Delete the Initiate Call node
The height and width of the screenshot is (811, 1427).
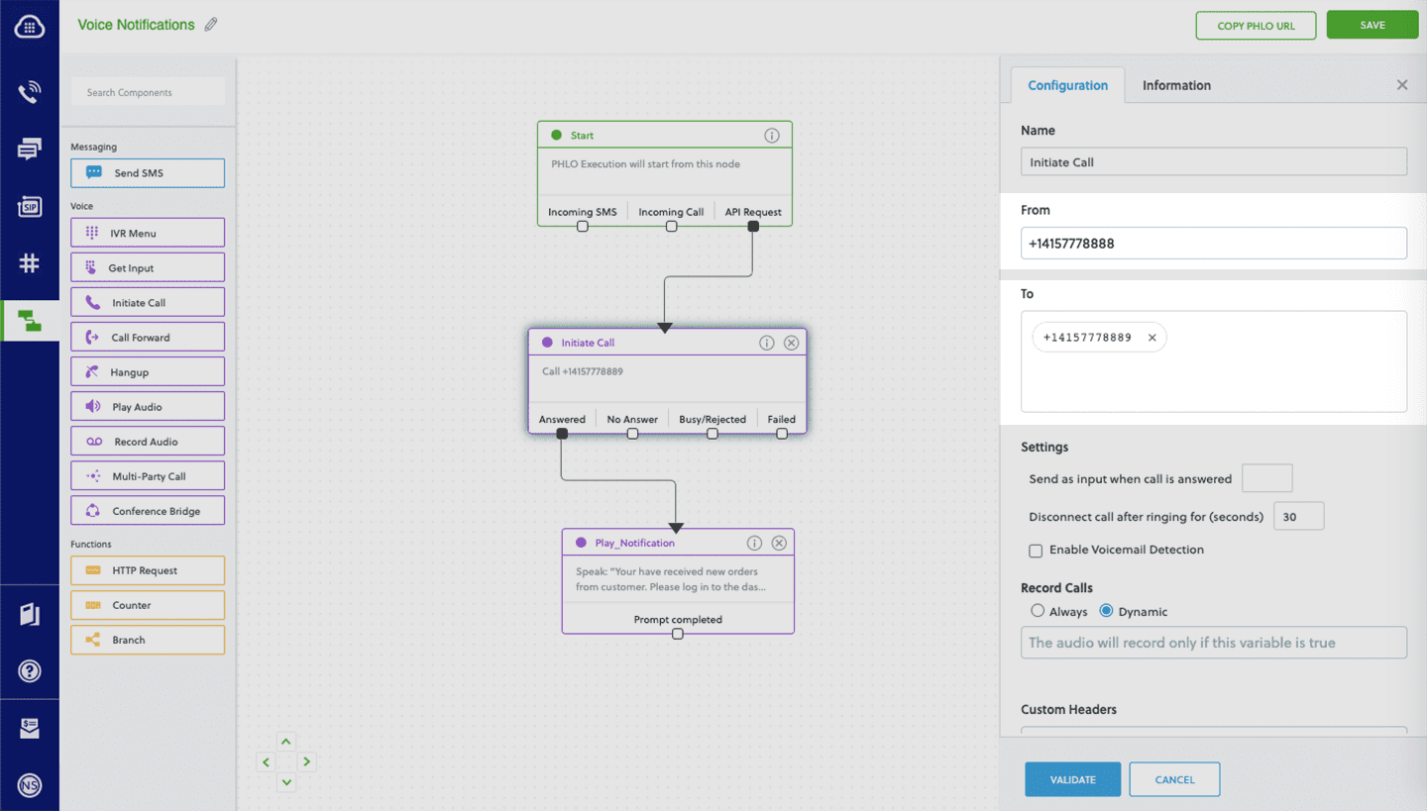tap(791, 343)
